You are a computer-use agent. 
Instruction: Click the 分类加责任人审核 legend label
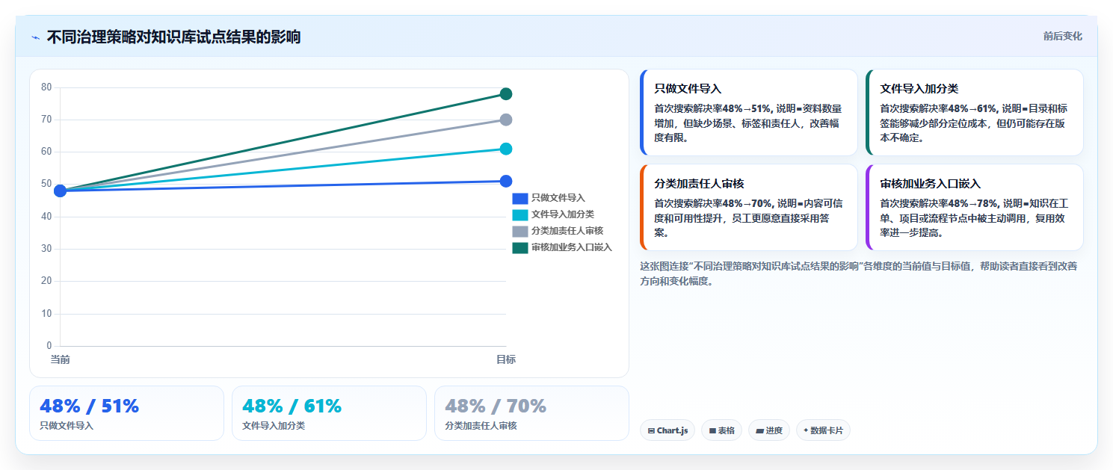[x=567, y=231]
